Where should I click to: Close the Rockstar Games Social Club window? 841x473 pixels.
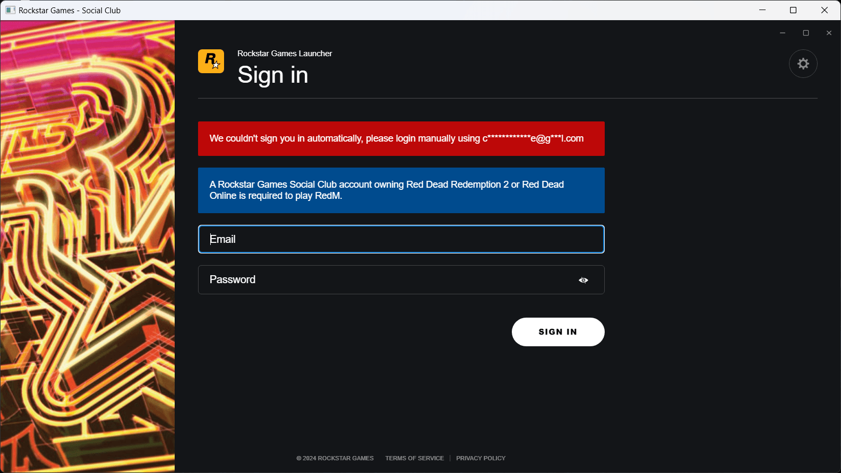(x=824, y=10)
